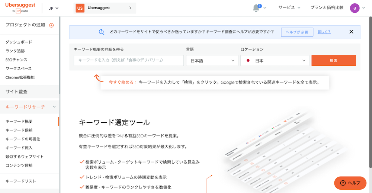This screenshot has width=372, height=193.
Task: Click the 難易度 feature line
Action: (128, 187)
